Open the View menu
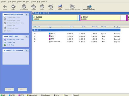The width and height of the screenshot is (129, 96). (9, 2)
